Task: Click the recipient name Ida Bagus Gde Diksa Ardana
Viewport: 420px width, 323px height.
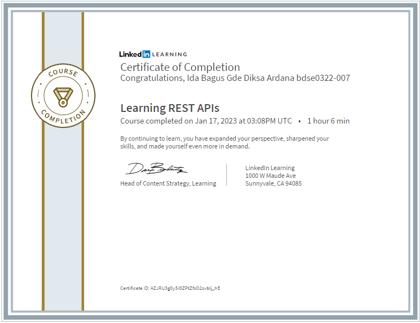Action: point(241,78)
